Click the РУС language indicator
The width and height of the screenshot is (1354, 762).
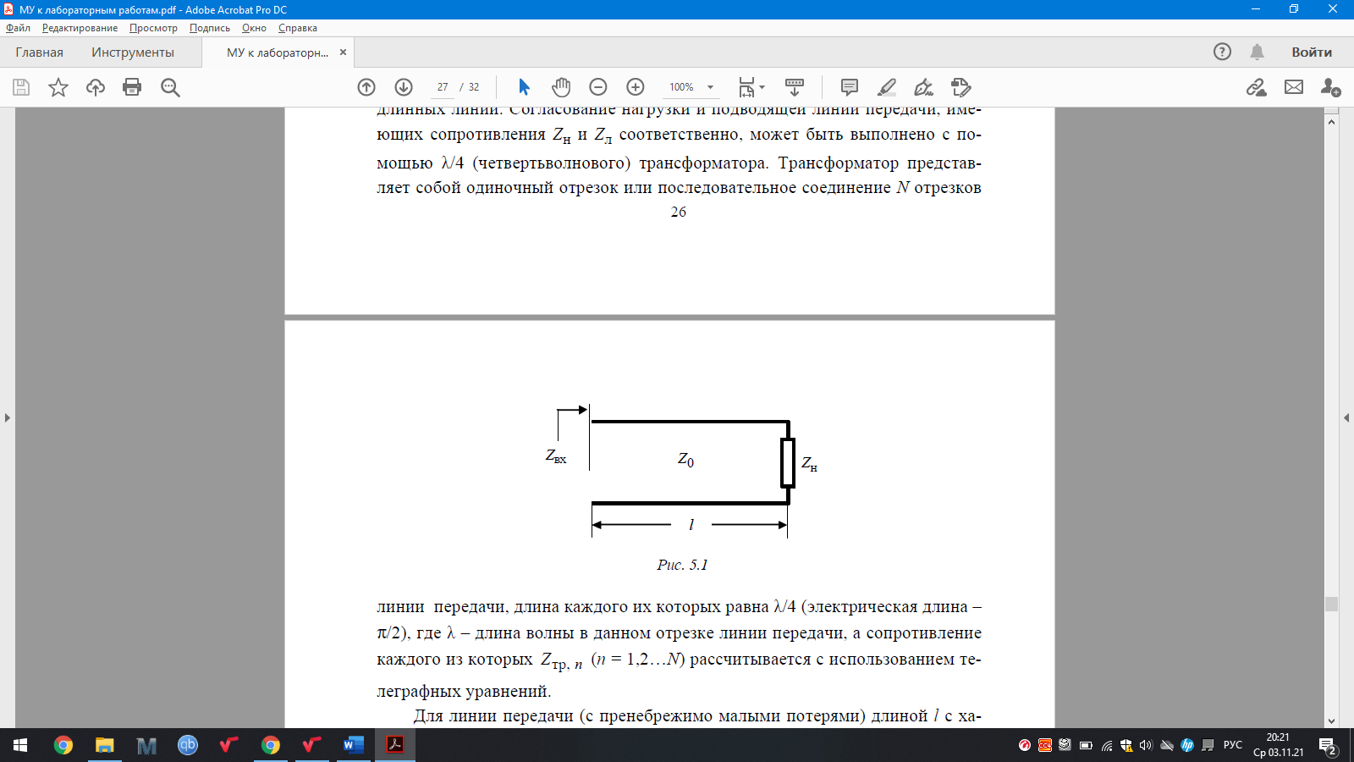1233,745
